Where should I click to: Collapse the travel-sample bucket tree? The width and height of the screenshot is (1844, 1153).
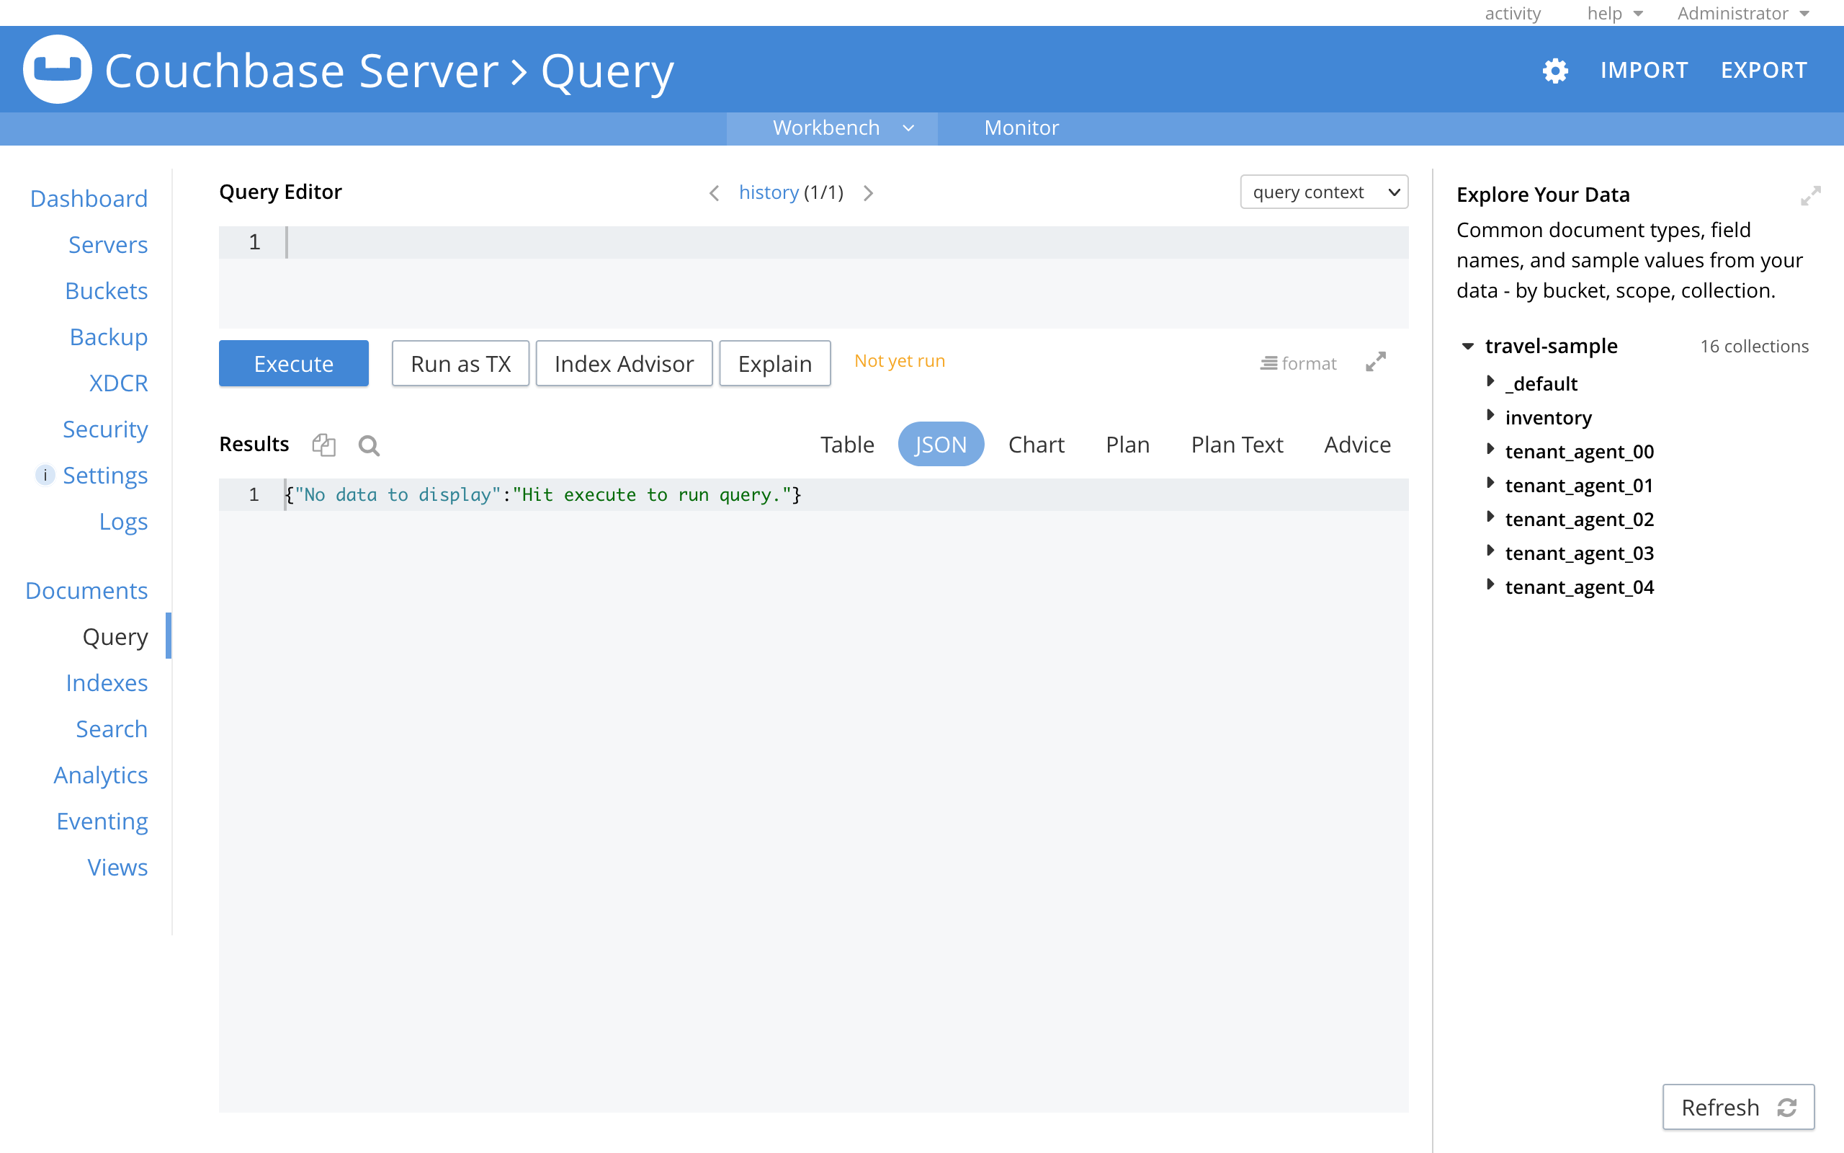(x=1467, y=345)
